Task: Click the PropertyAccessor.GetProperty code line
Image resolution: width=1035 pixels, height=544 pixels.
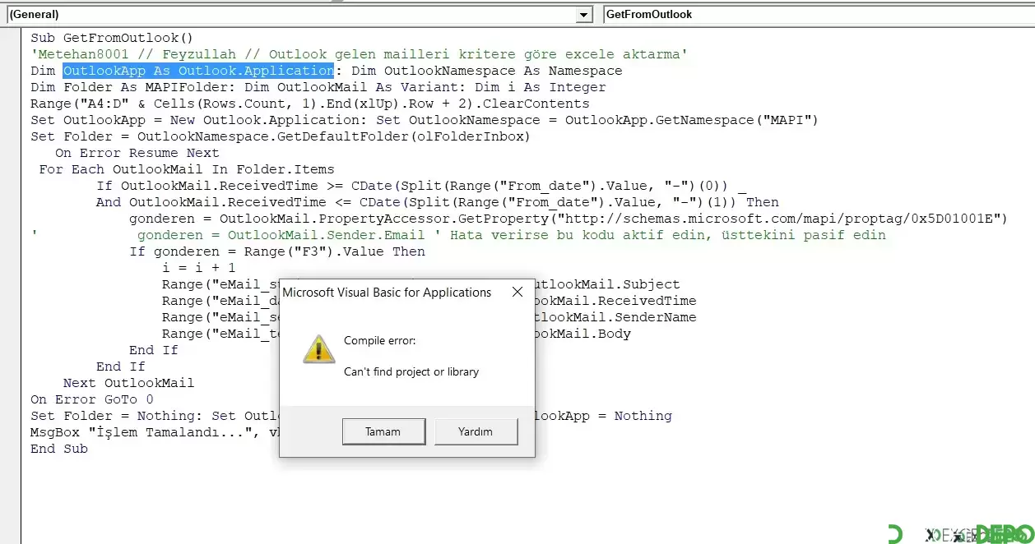Action: [569, 219]
